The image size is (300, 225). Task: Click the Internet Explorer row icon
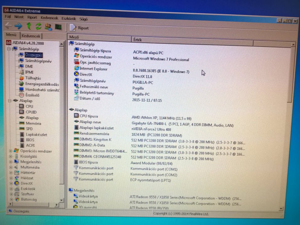(77, 68)
